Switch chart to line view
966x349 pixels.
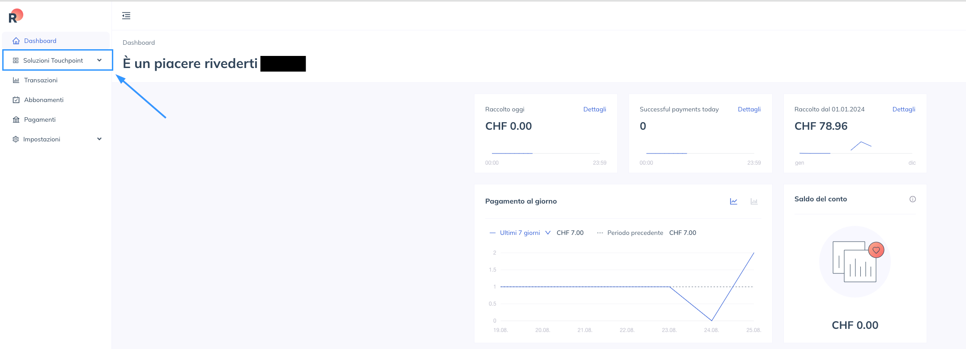[733, 201]
